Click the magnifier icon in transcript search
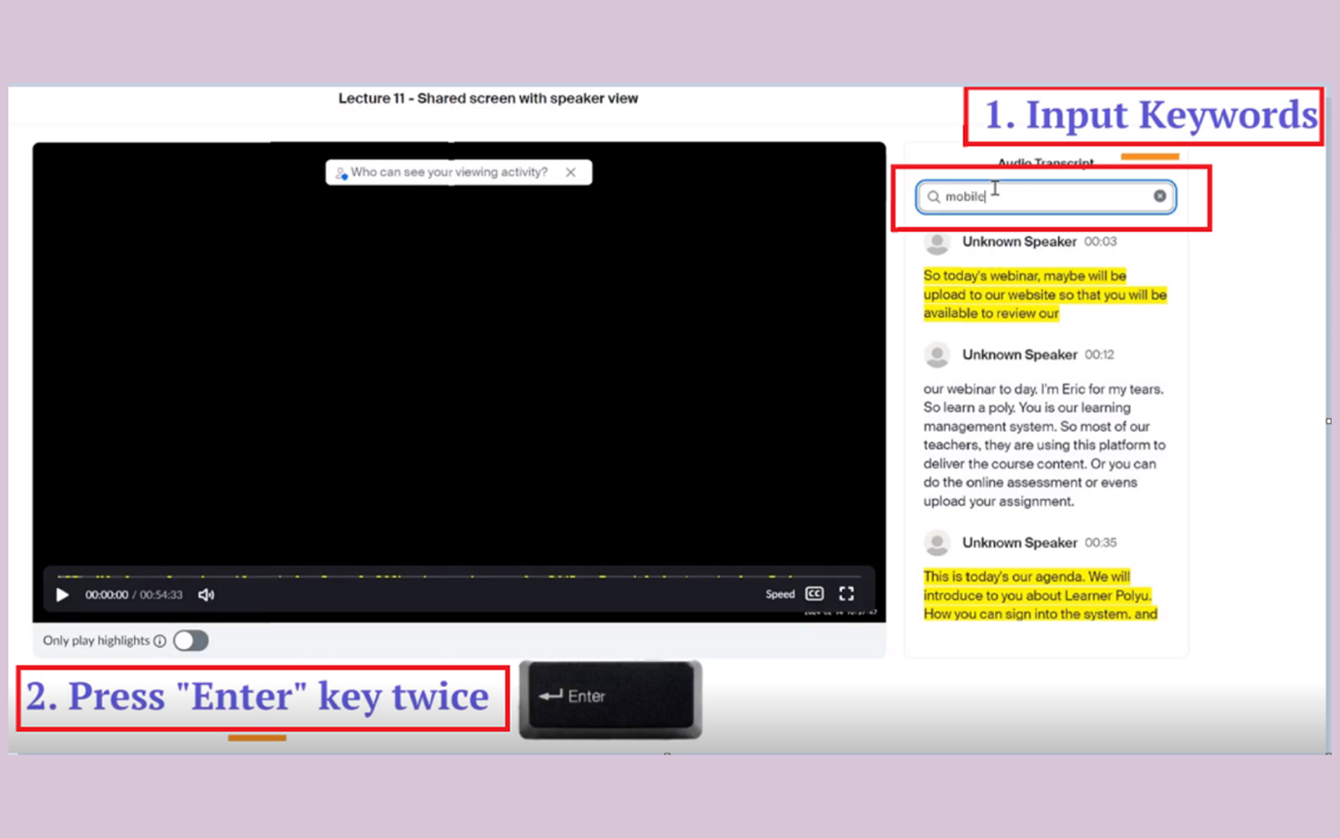This screenshot has height=838, width=1340. [x=933, y=197]
